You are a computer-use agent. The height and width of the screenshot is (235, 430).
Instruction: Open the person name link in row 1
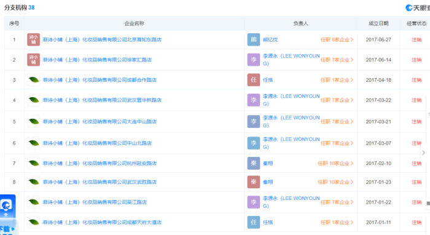[270, 40]
